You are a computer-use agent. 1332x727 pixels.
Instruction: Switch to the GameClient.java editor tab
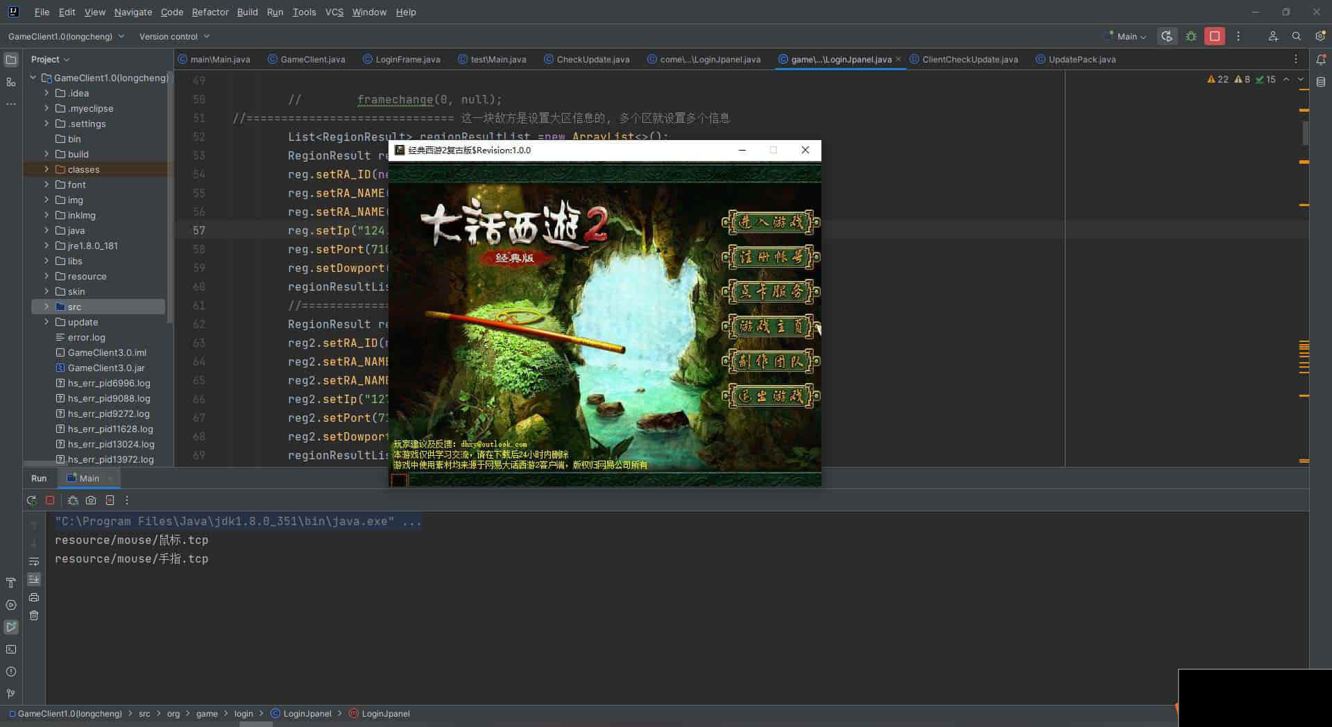[312, 60]
